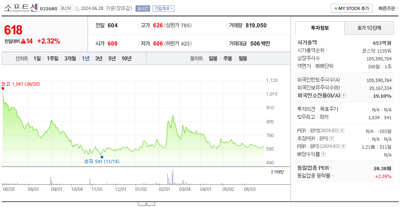Click the 상장주식수 value 105,590,764
The height and width of the screenshot is (207, 400).
click(379, 59)
